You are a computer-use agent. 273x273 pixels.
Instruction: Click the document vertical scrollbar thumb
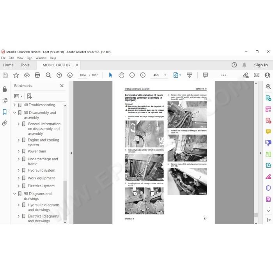tap(256, 215)
